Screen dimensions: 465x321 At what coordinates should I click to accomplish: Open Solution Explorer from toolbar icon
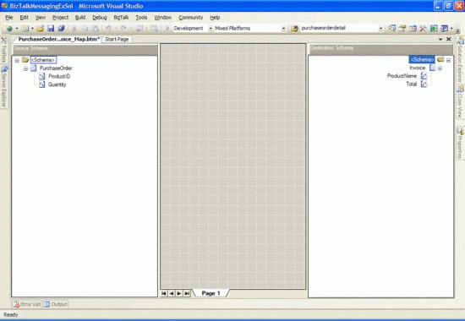[391, 28]
